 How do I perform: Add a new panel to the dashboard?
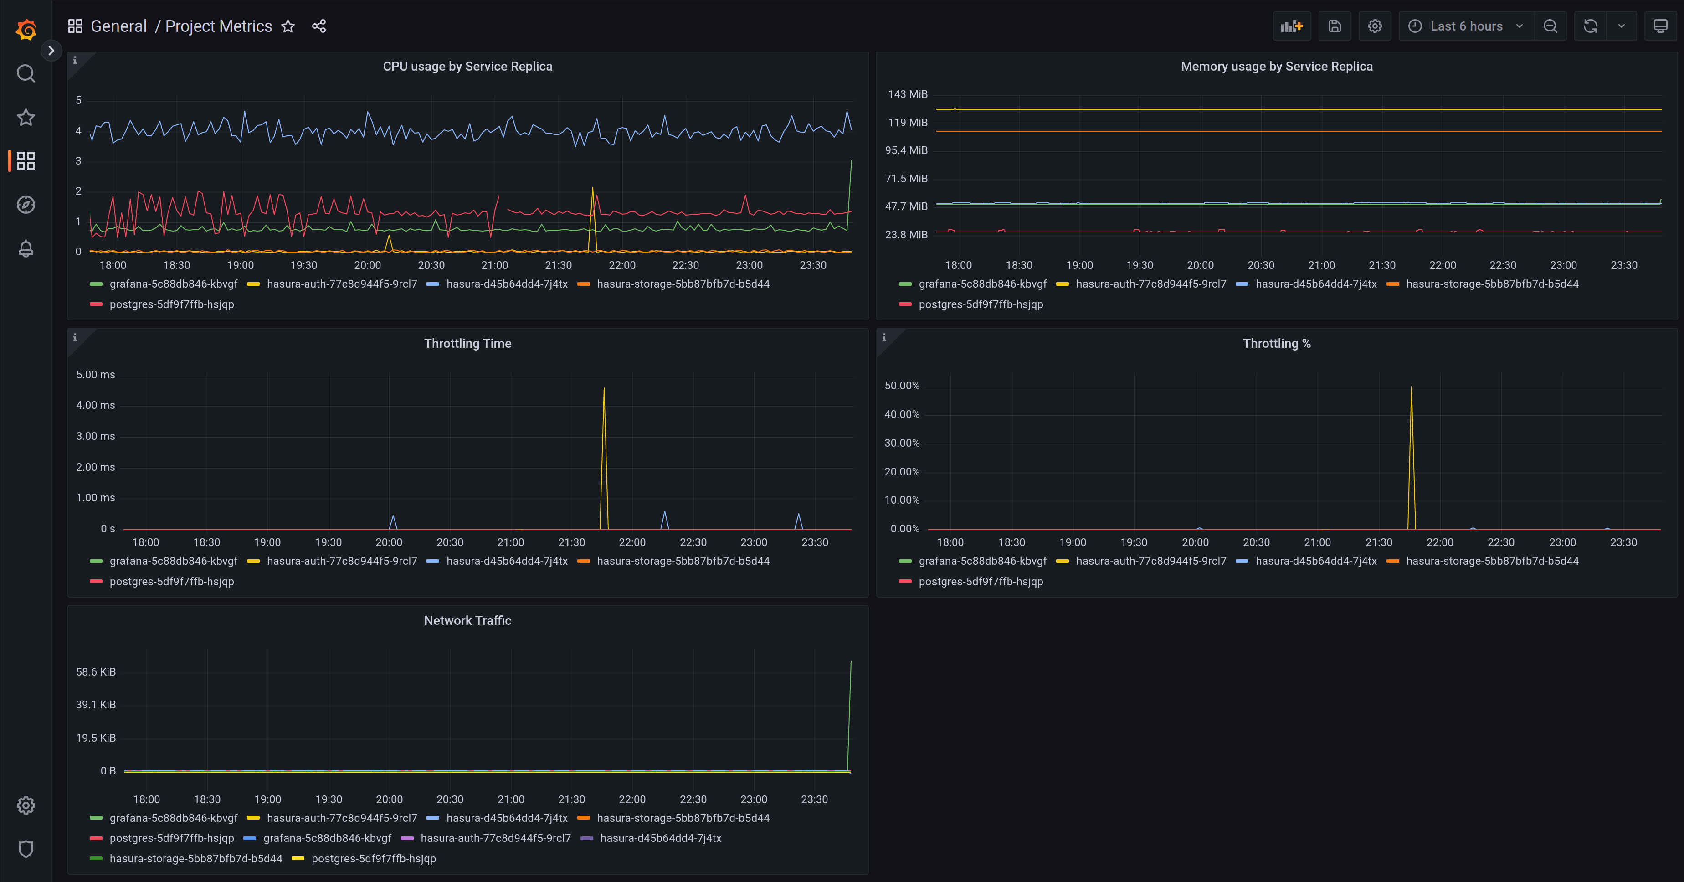coord(1291,26)
